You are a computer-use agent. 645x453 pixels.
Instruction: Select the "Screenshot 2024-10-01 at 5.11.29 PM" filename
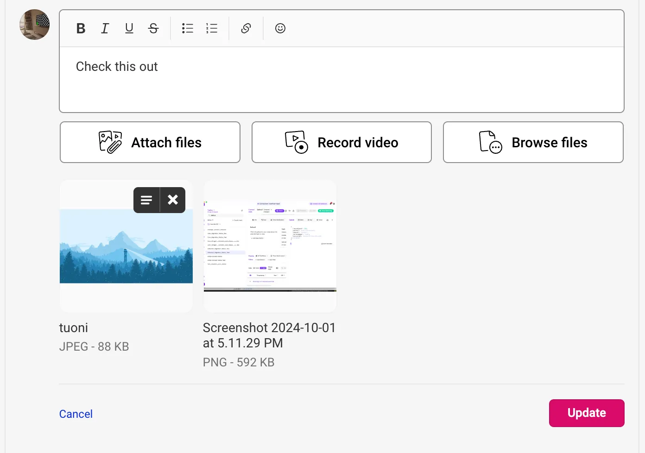[269, 335]
